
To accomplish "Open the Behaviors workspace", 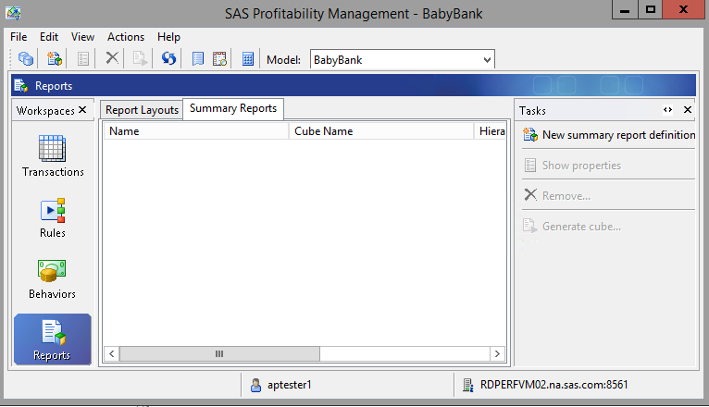I will (53, 278).
